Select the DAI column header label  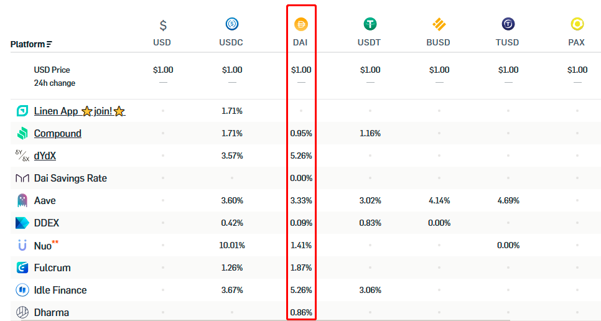point(300,42)
